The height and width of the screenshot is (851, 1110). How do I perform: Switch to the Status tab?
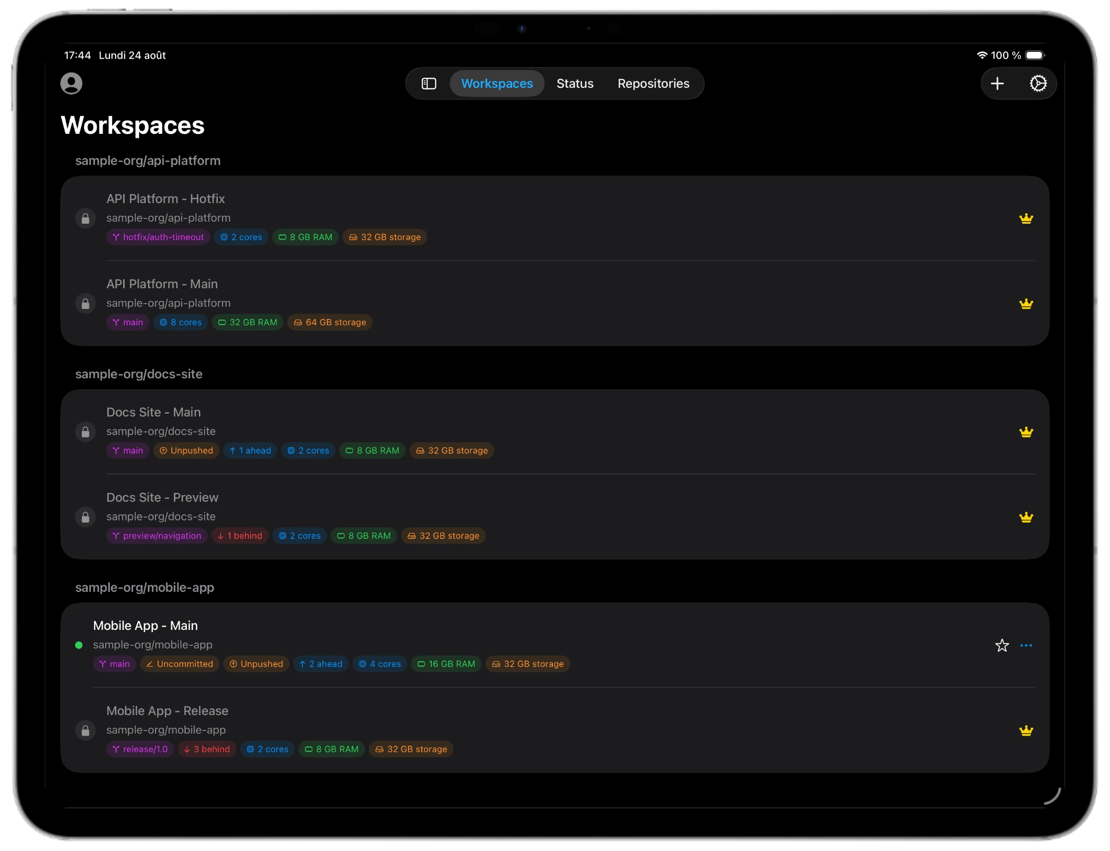[575, 84]
